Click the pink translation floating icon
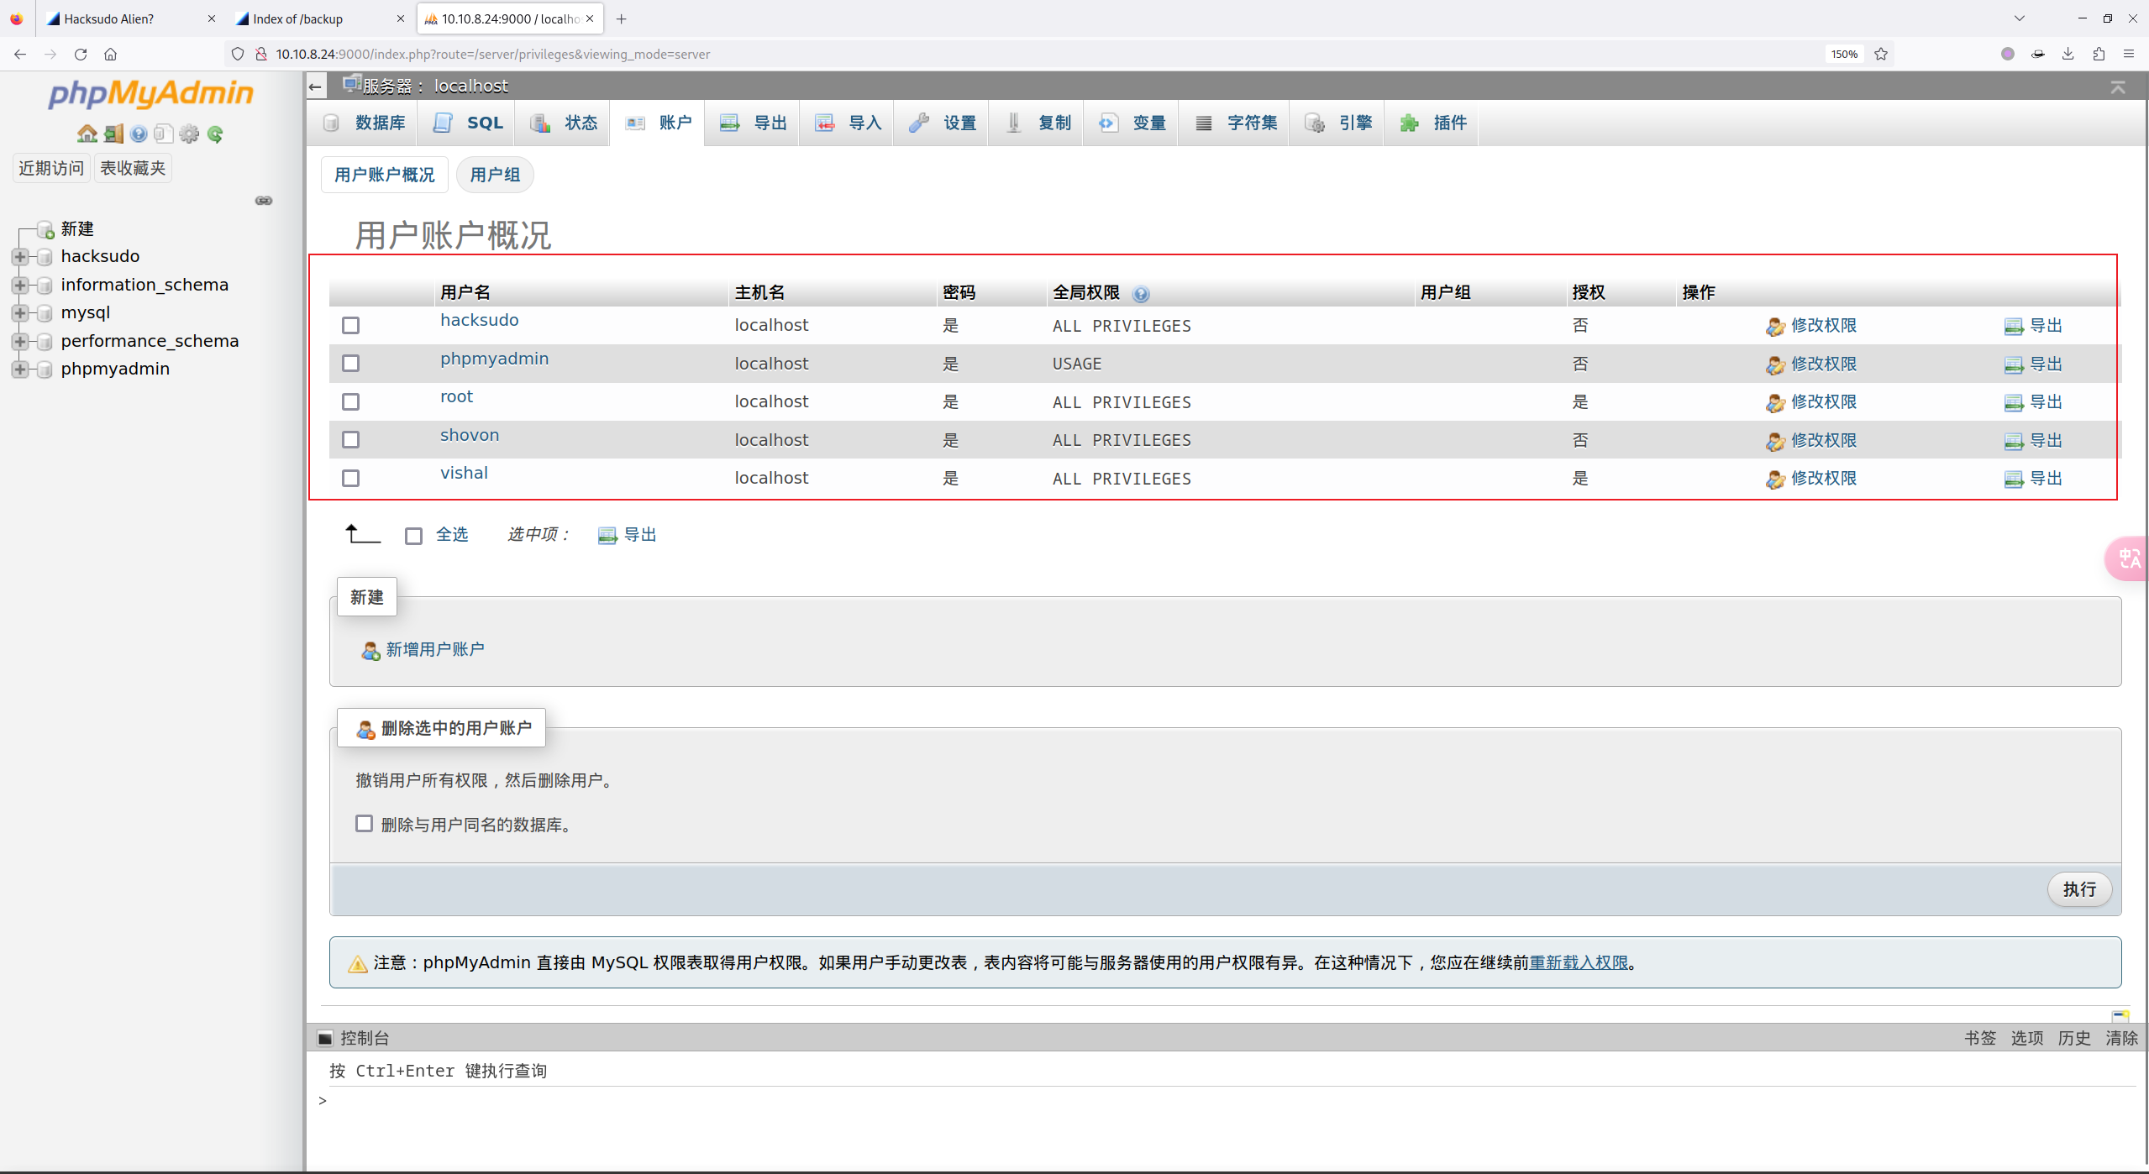Image resolution: width=2149 pixels, height=1174 pixels. 2129,558
